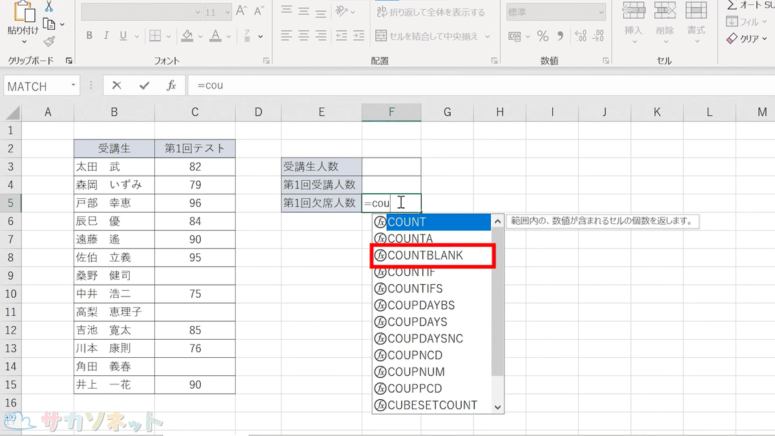Choose COUNTA from the function suggestions
Image resolution: width=775 pixels, height=436 pixels.
(432, 239)
